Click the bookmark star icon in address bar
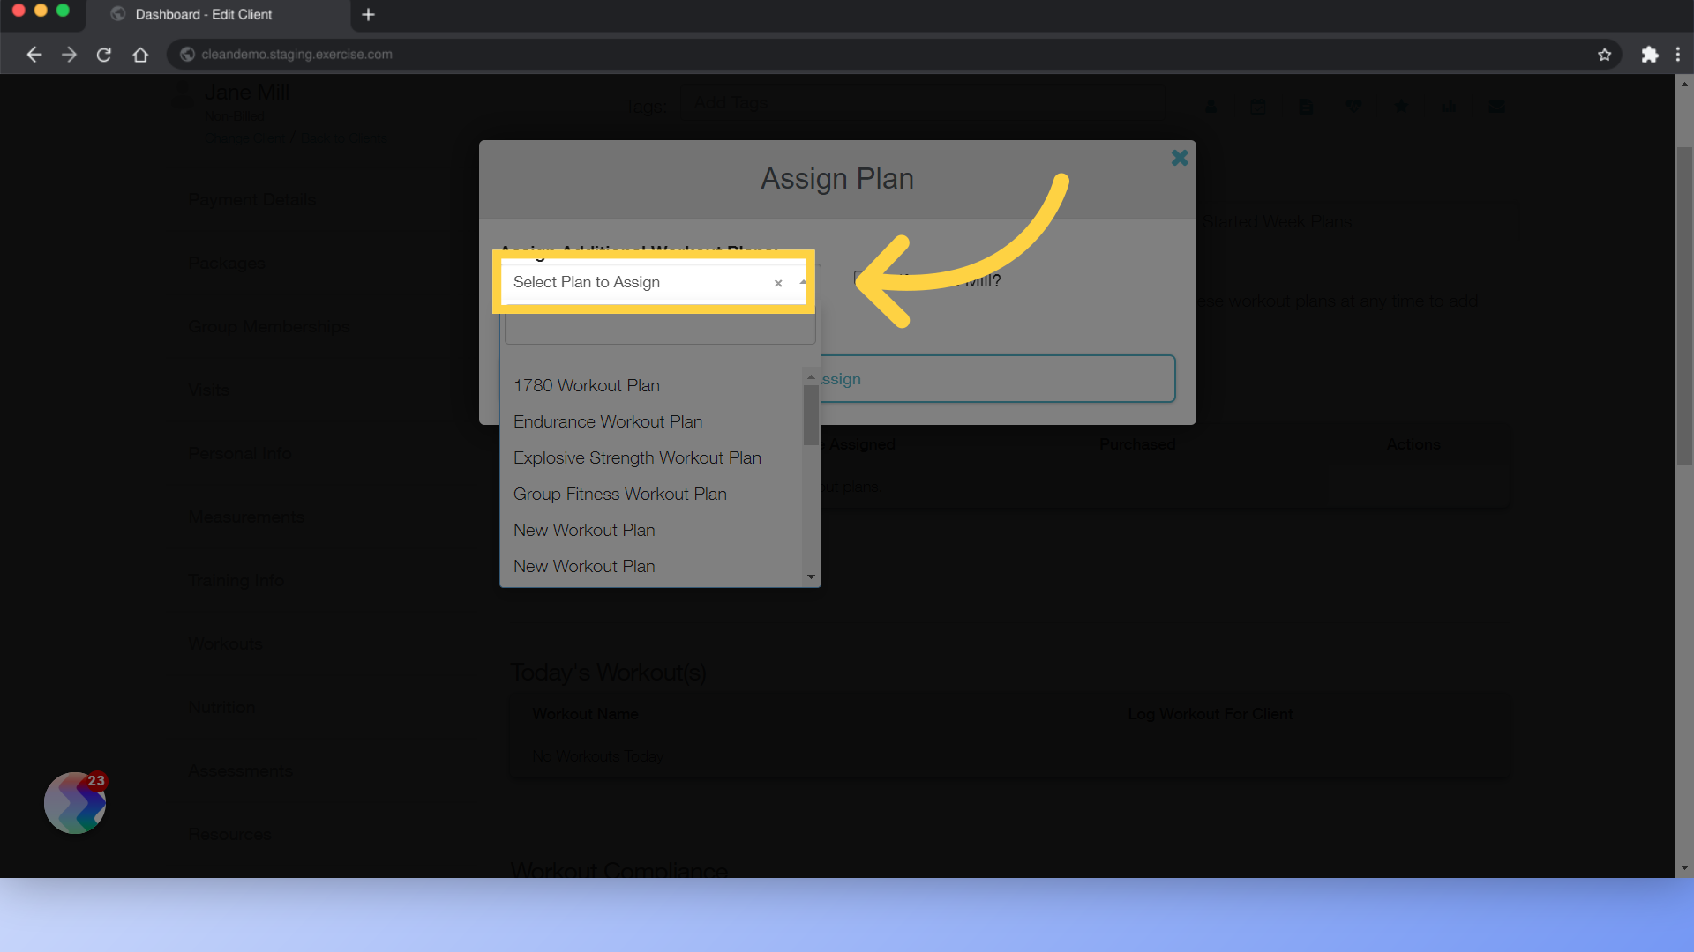This screenshot has width=1694, height=952. 1606,55
